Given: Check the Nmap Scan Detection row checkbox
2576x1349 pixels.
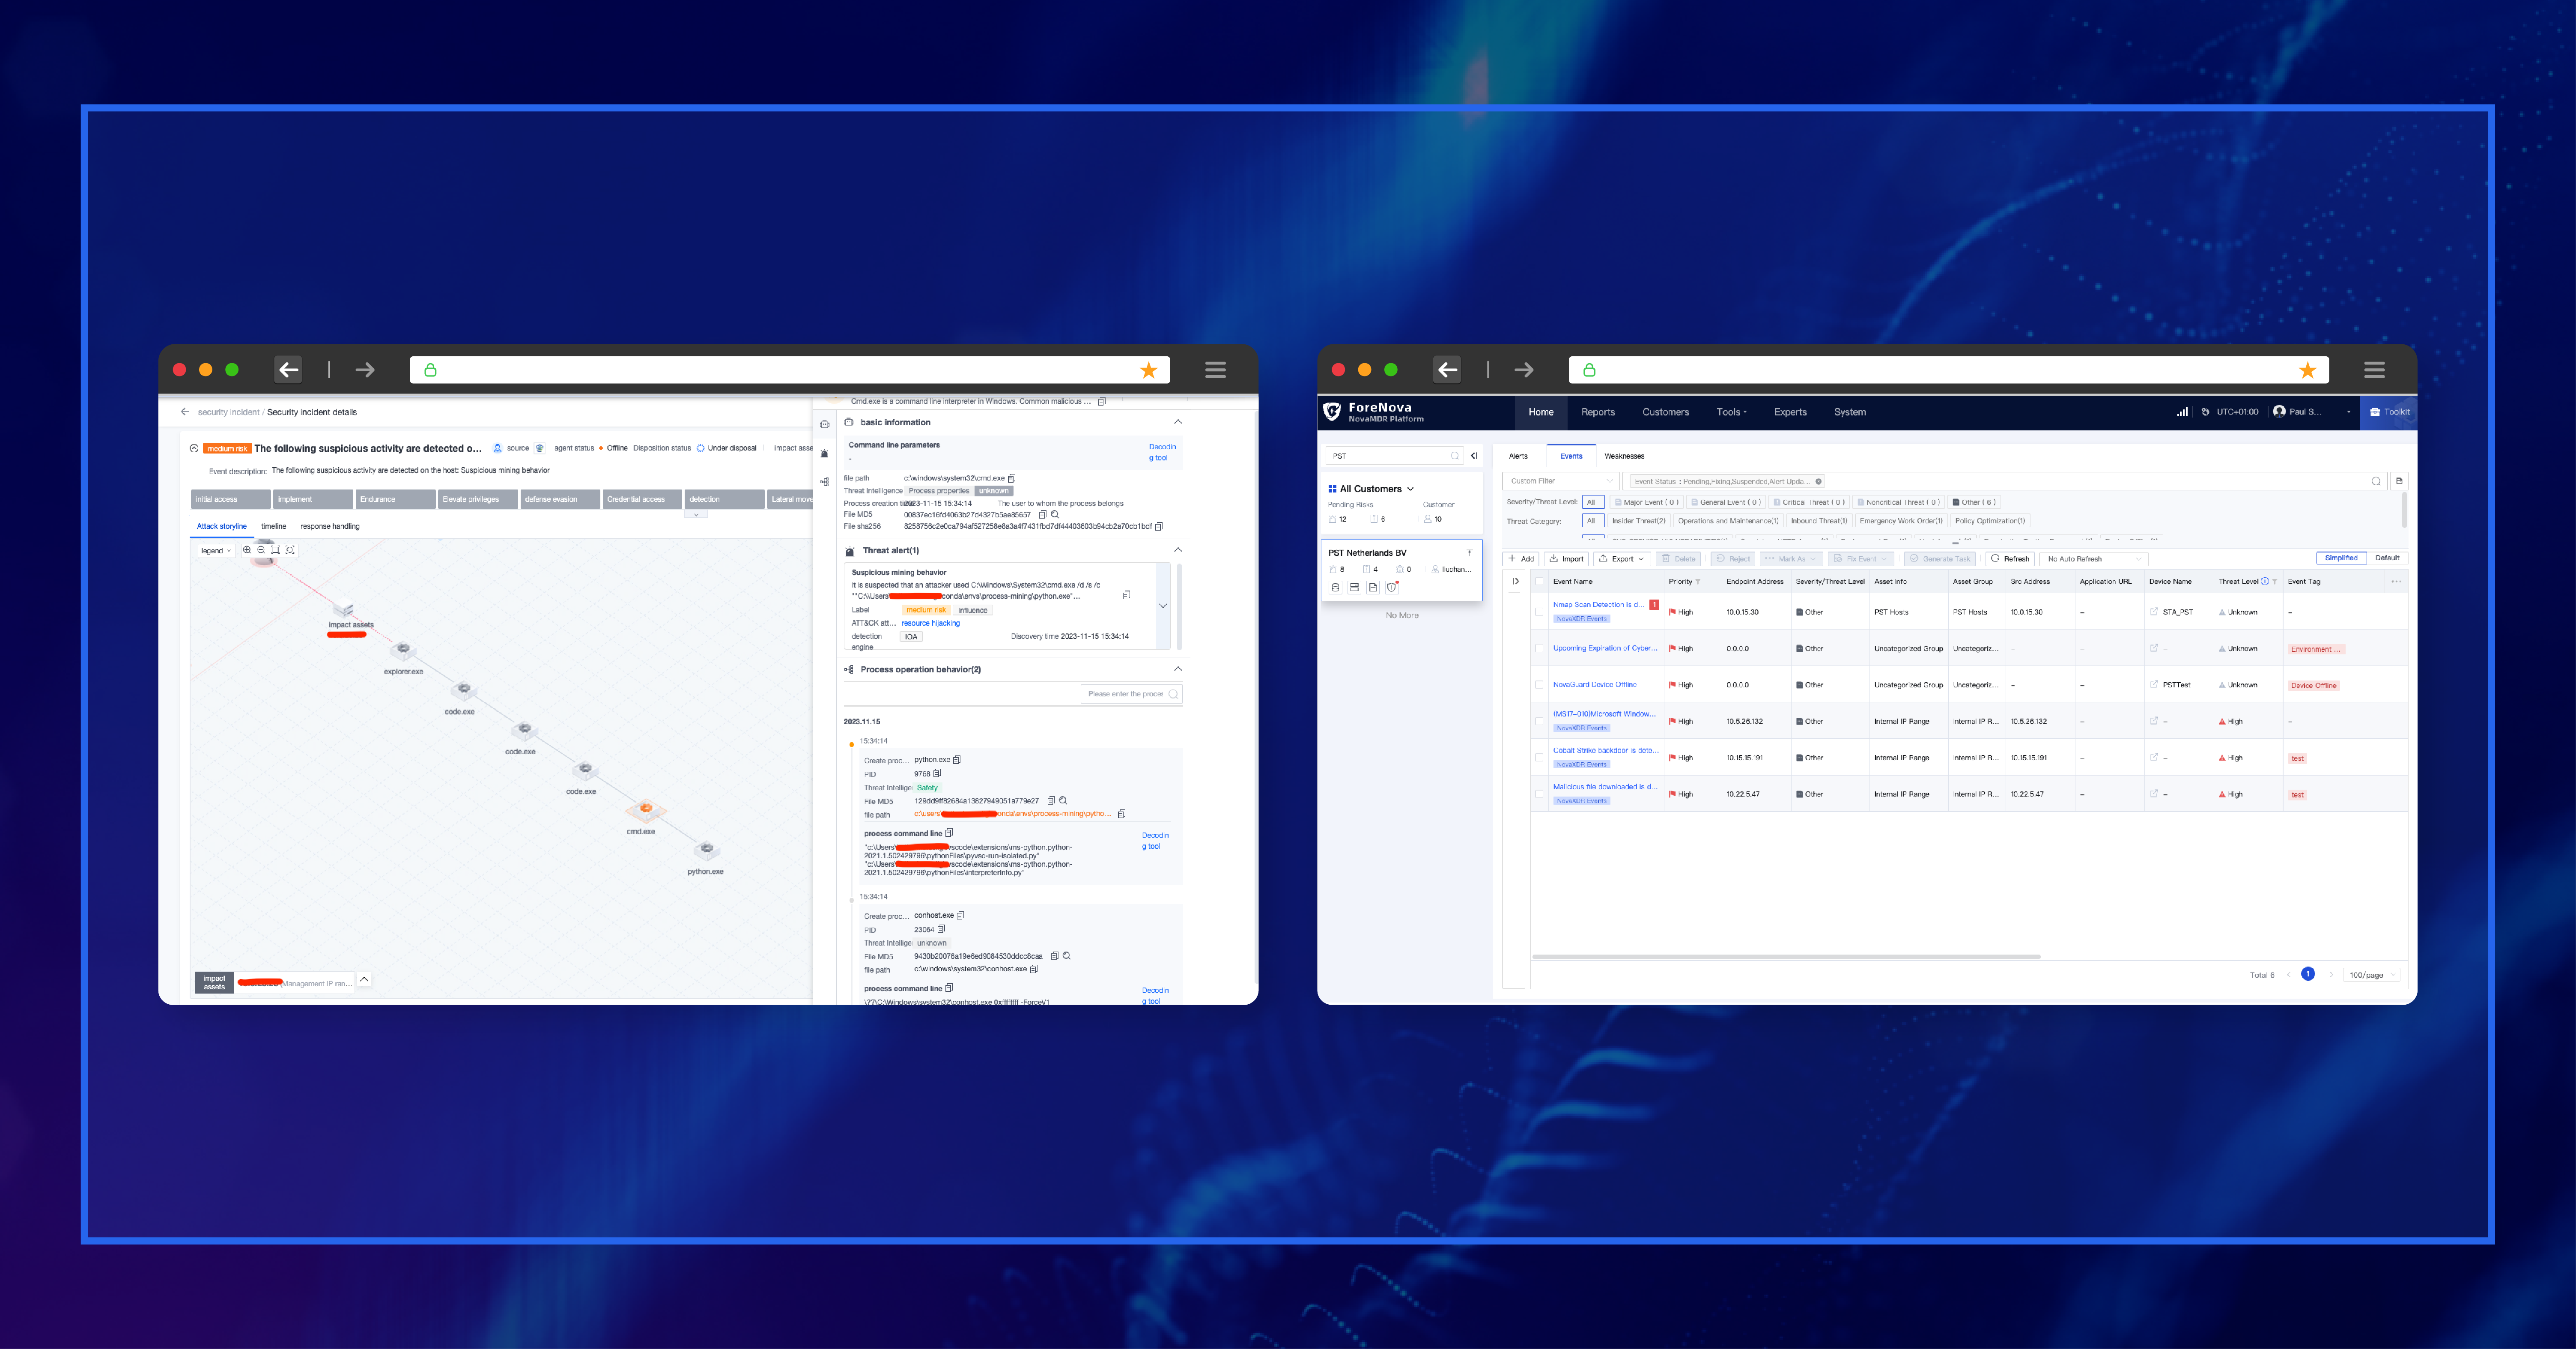Looking at the screenshot, I should tap(1539, 612).
